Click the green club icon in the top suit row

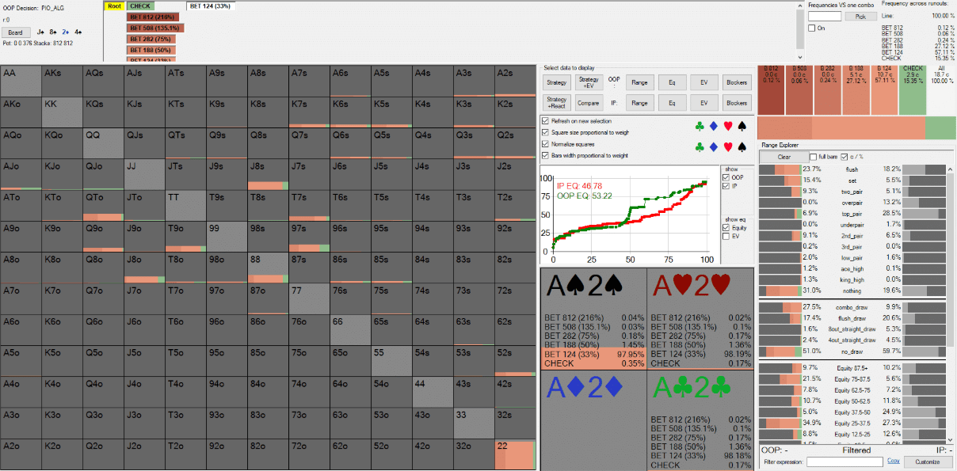pos(700,124)
